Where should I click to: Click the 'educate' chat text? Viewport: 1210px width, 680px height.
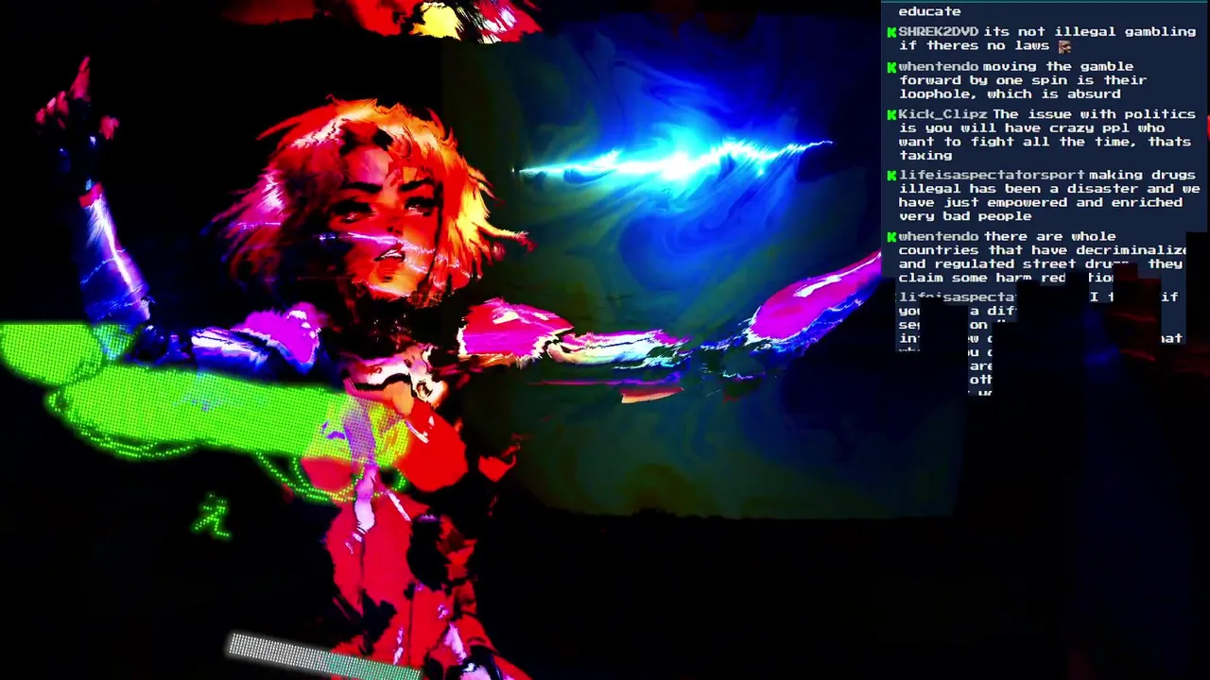click(929, 11)
